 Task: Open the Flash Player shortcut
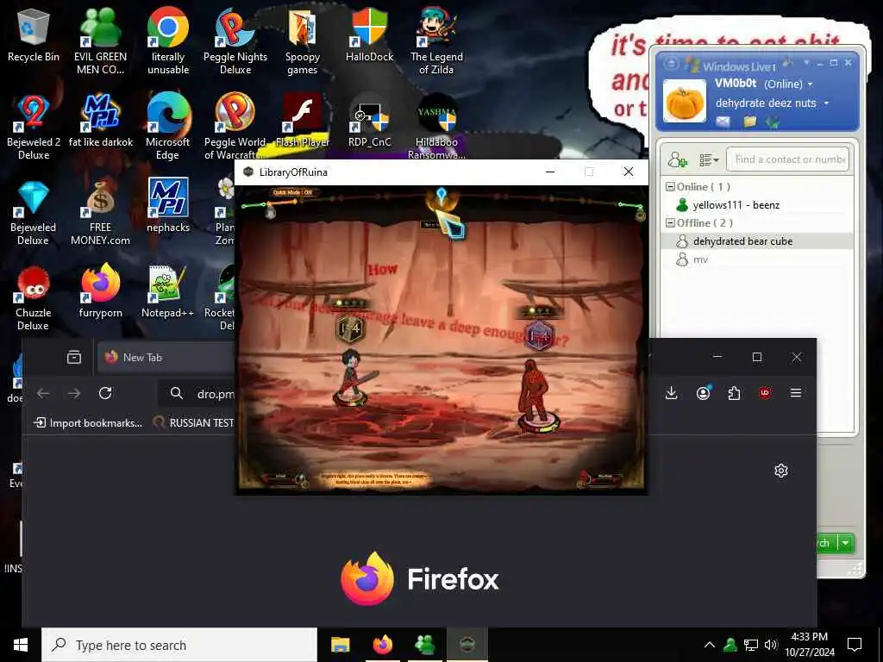click(x=303, y=119)
